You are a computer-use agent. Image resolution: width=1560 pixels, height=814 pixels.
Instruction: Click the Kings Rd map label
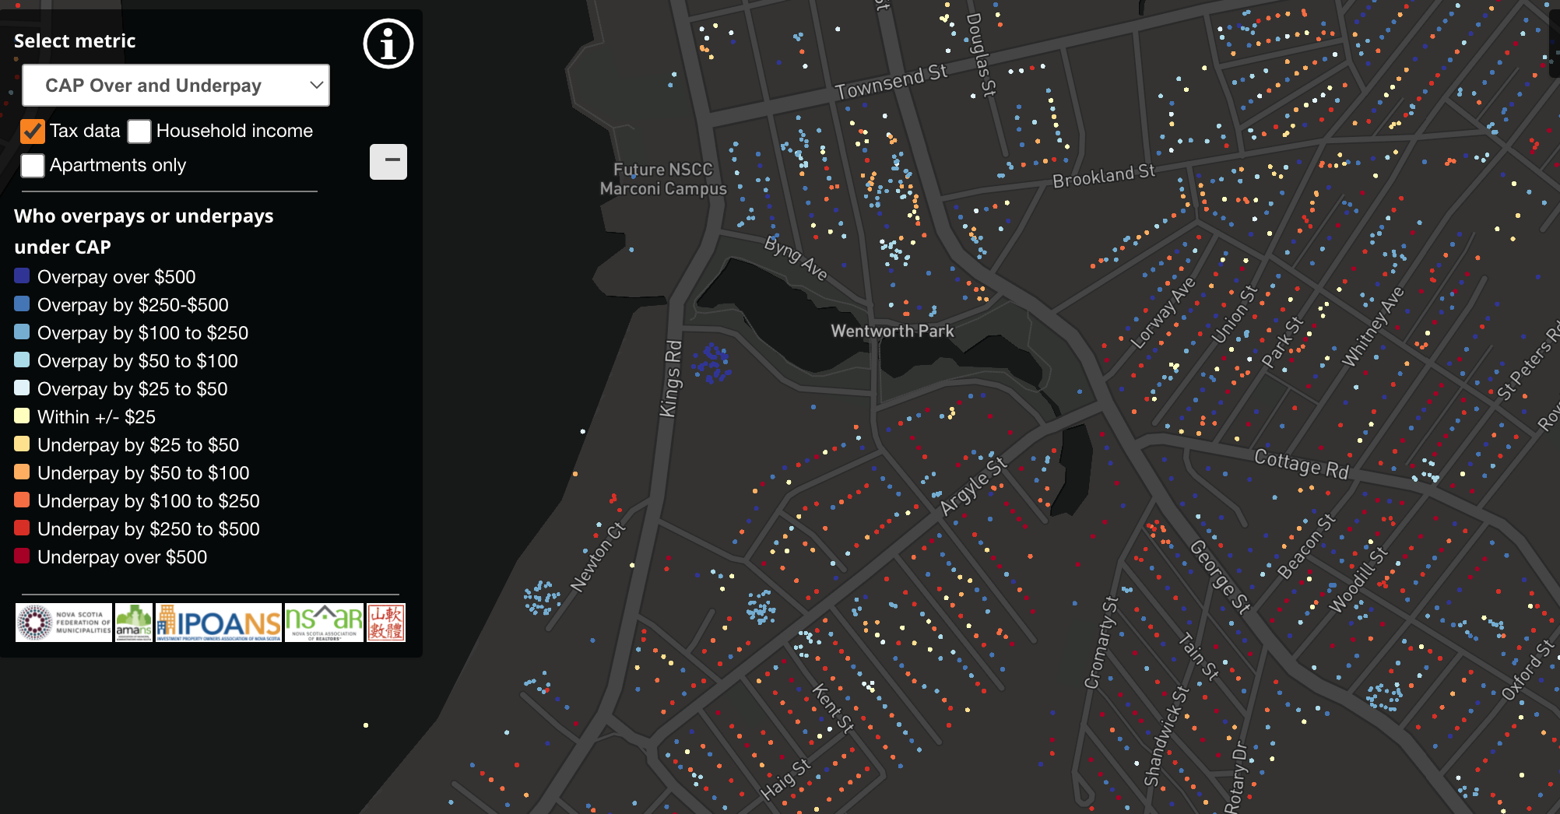coord(671,378)
